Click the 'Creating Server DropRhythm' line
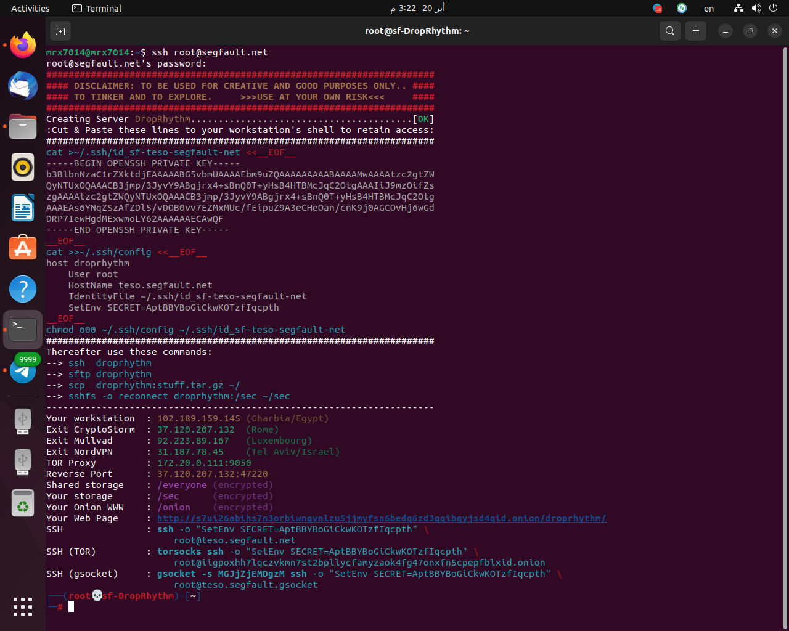Image resolution: width=789 pixels, height=631 pixels. pyautogui.click(x=240, y=119)
